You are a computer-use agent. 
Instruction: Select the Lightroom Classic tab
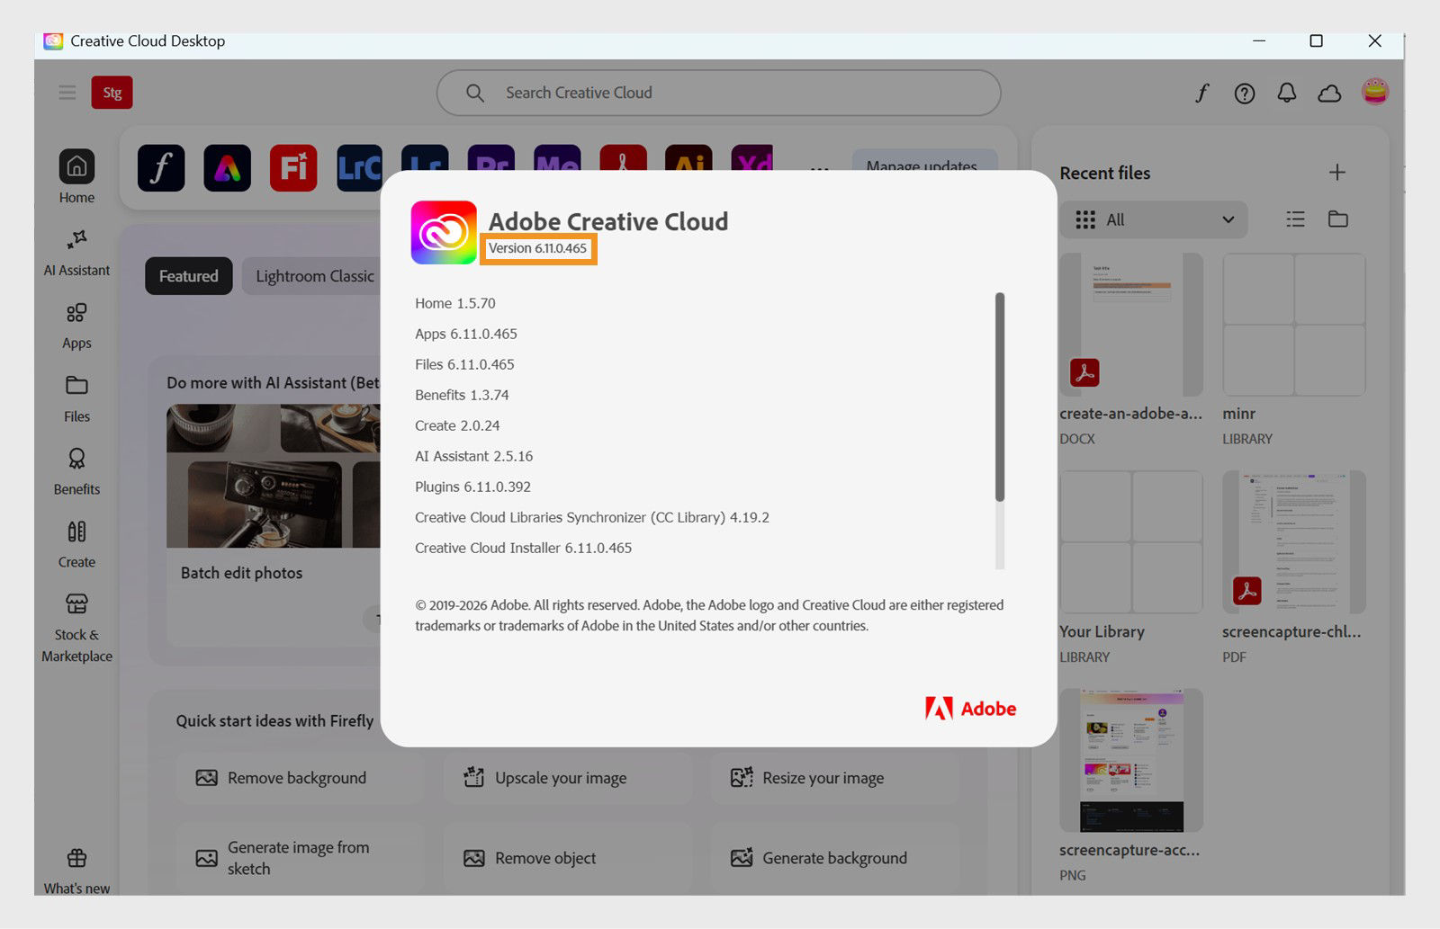(312, 276)
